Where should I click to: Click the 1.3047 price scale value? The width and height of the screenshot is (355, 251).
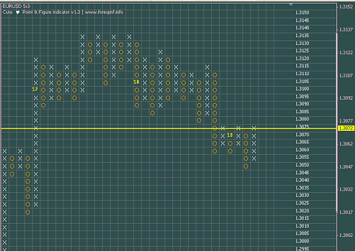346,167
